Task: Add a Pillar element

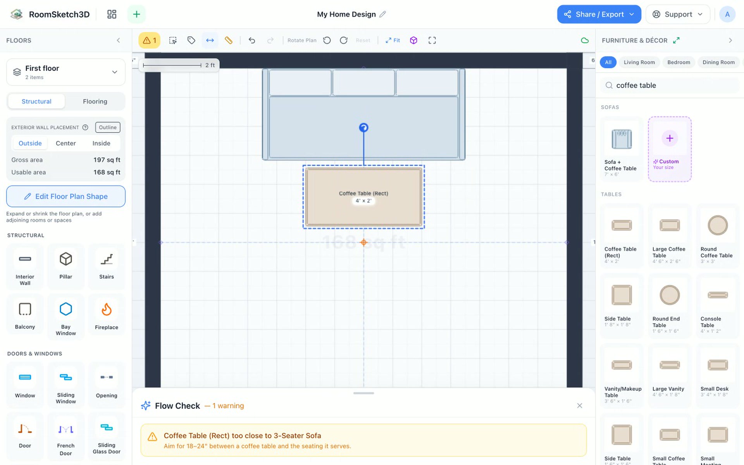Action: coord(66,267)
